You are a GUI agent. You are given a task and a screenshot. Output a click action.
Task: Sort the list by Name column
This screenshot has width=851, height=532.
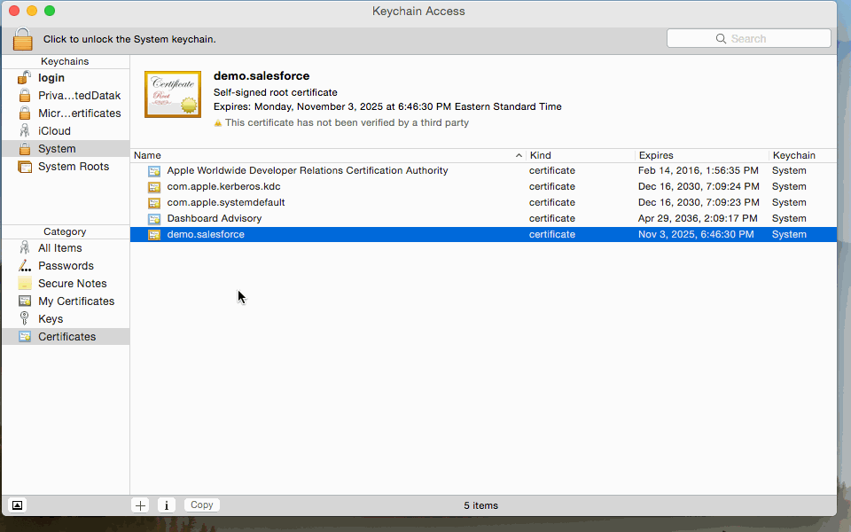point(147,155)
